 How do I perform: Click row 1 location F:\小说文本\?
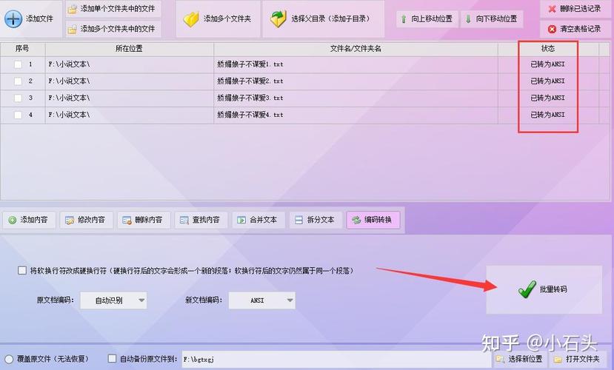click(70, 64)
